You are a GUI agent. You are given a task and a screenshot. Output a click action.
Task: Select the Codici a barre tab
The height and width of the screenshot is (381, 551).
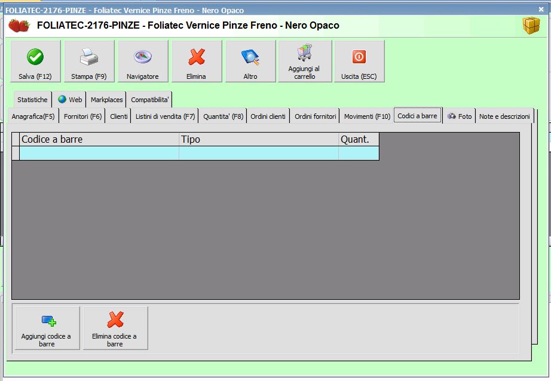click(418, 115)
